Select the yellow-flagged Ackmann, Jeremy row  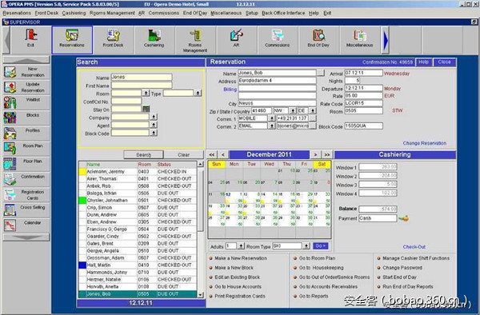[138, 172]
